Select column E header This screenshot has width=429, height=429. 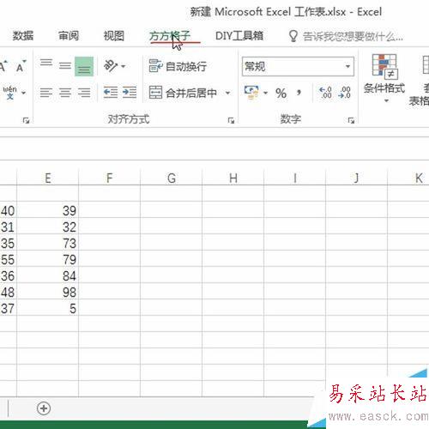click(x=48, y=178)
